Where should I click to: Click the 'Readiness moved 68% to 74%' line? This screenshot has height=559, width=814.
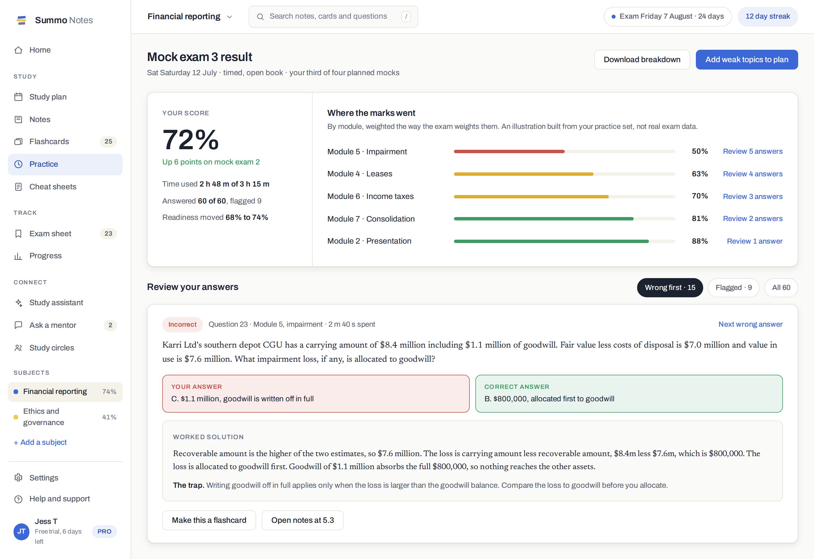click(x=215, y=218)
